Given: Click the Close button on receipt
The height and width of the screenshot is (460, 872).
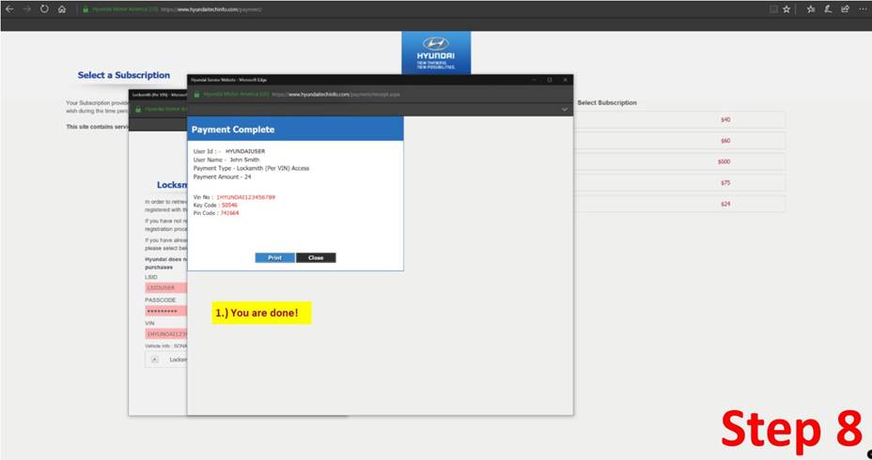Looking at the screenshot, I should click(x=316, y=258).
